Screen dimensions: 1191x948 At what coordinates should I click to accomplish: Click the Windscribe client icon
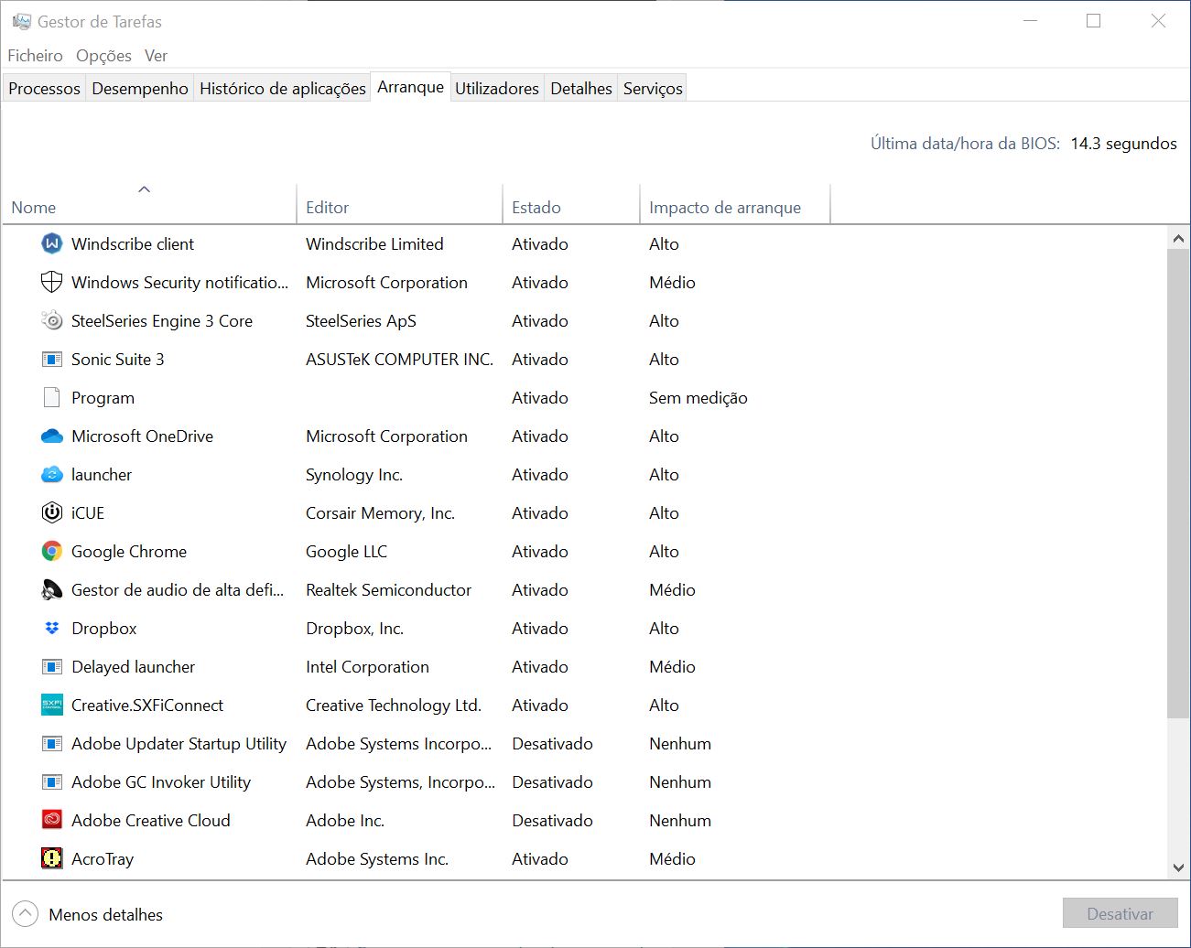[x=52, y=243]
